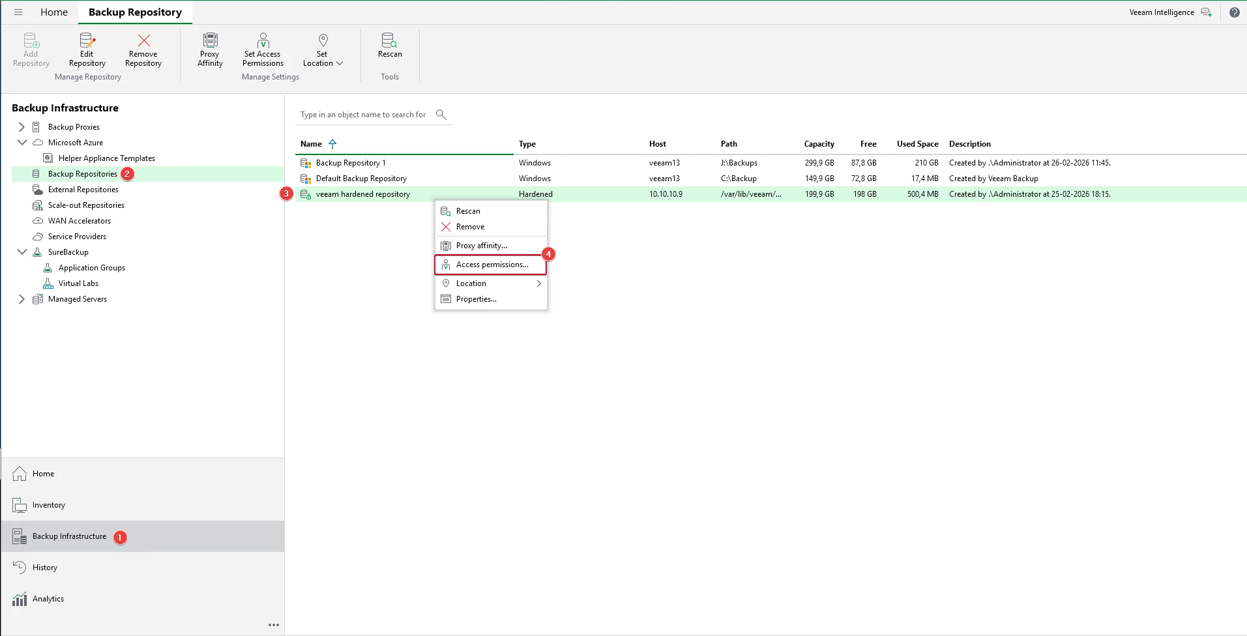This screenshot has height=636, width=1247.
Task: Expand the Managed Servers tree node
Action: click(22, 299)
